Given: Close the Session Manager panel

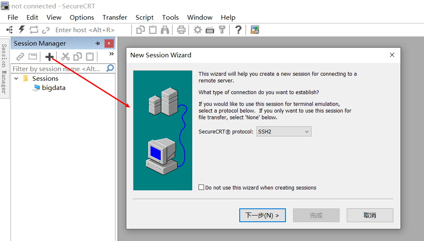Looking at the screenshot, I should coord(109,44).
